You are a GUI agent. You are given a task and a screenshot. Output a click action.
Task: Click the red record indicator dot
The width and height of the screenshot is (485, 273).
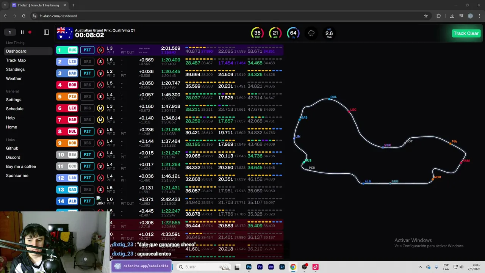(30, 32)
